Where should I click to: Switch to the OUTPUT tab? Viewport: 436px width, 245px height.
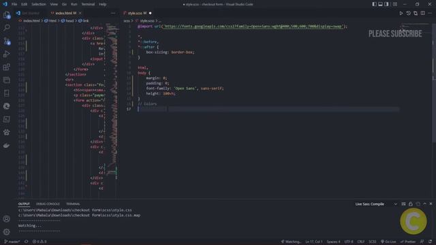pyautogui.click(x=24, y=204)
